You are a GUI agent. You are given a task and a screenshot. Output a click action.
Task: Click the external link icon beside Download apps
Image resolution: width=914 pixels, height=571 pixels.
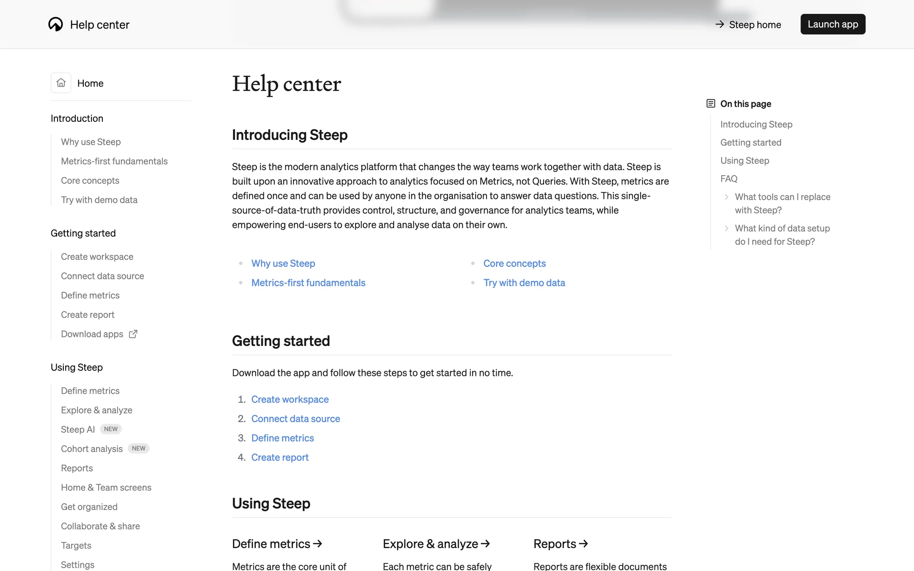(x=133, y=334)
